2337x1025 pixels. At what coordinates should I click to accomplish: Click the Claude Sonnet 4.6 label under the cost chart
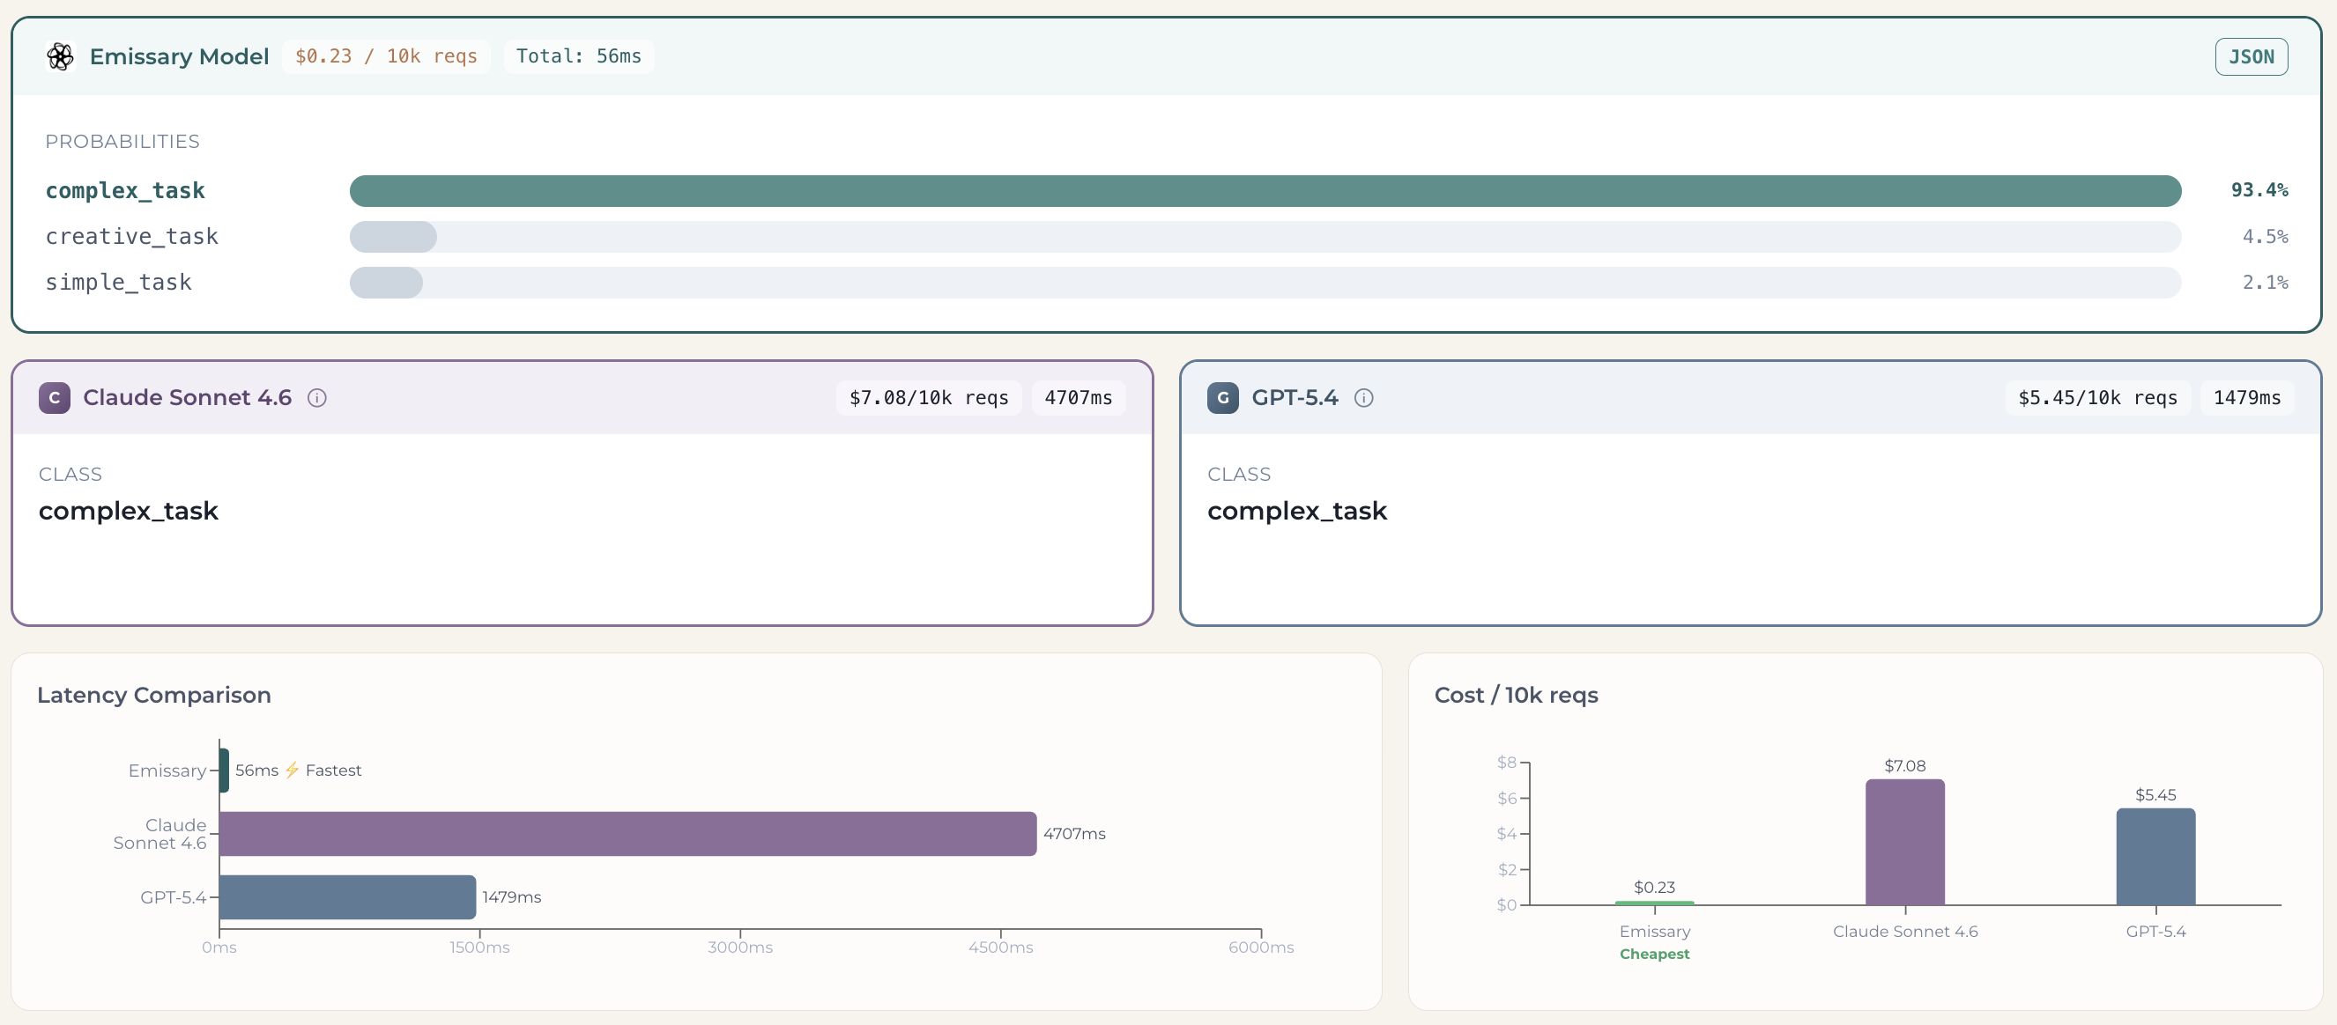1905,932
